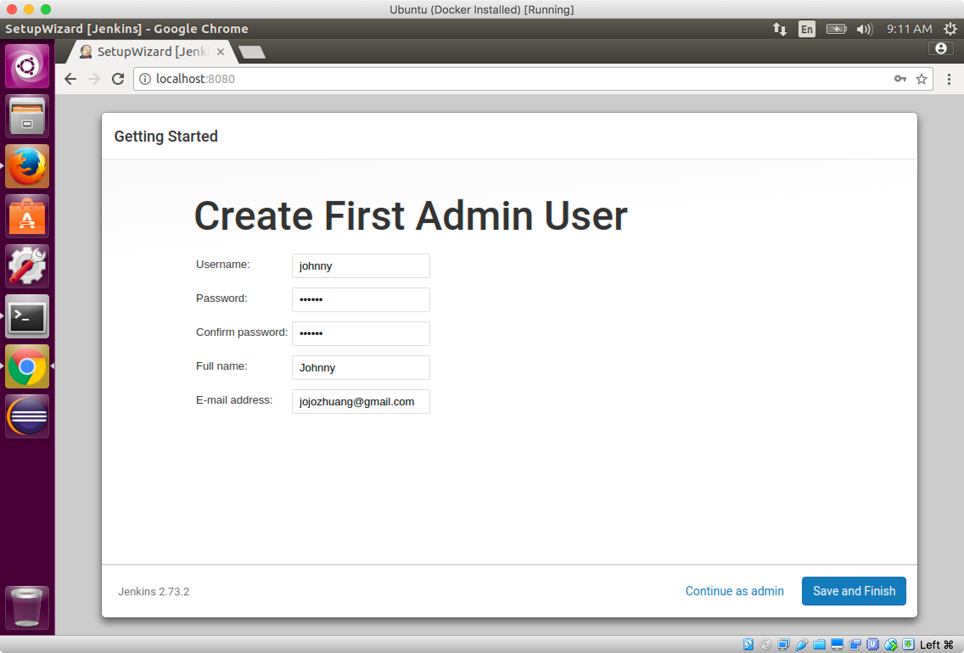Click the E-mail address field
The width and height of the screenshot is (964, 653).
point(360,401)
